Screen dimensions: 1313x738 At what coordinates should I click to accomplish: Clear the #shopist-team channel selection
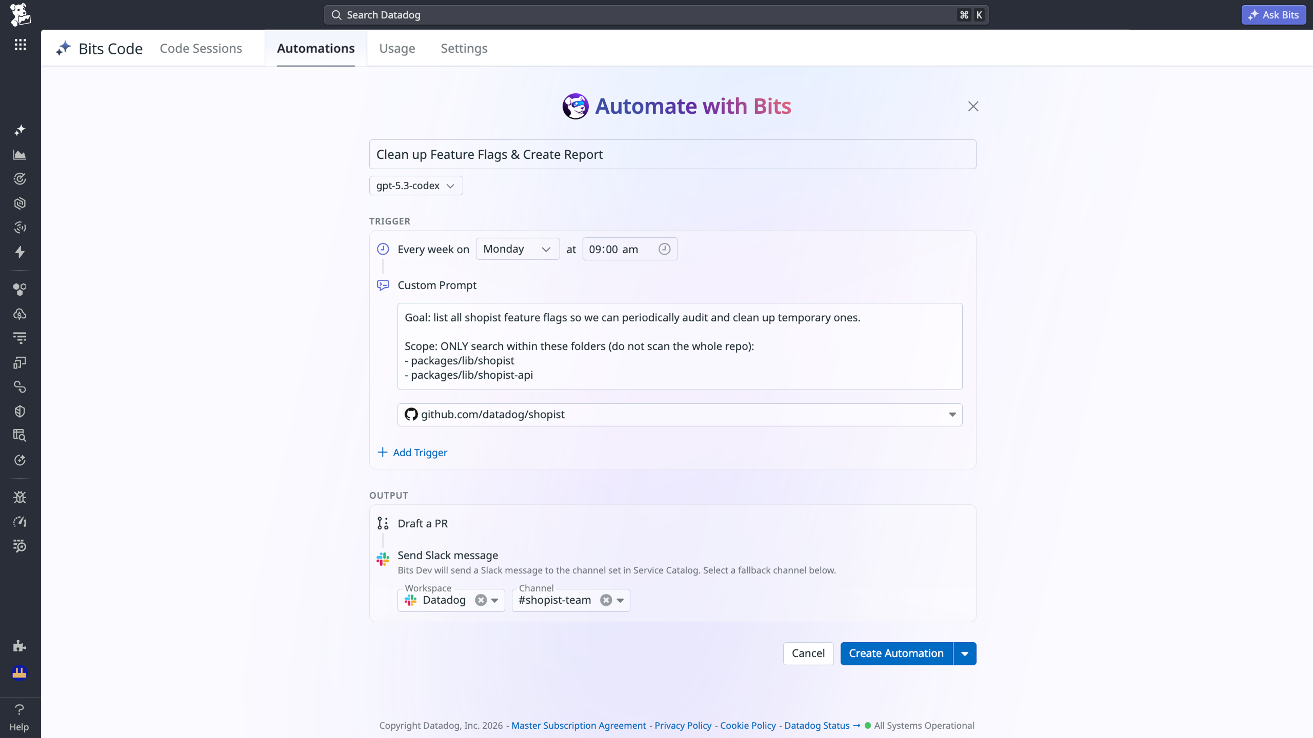606,600
